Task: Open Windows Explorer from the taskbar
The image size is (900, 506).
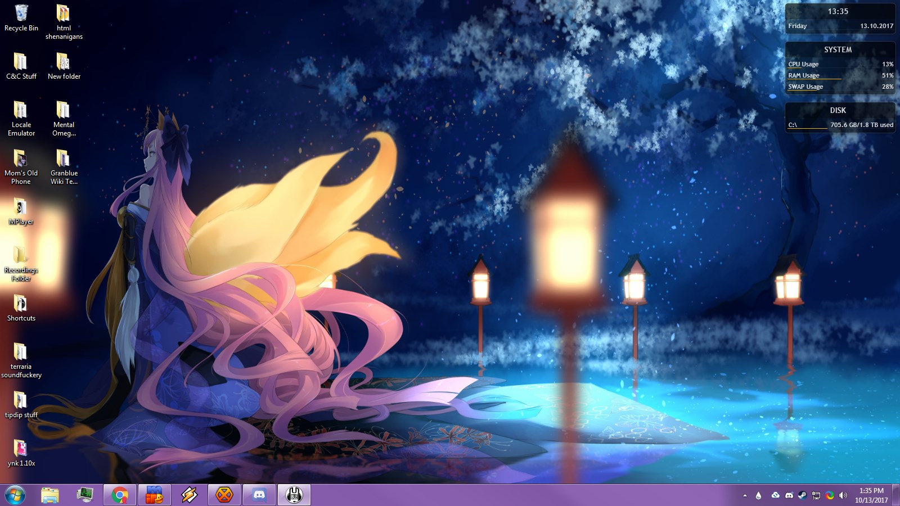Action: pyautogui.click(x=50, y=495)
